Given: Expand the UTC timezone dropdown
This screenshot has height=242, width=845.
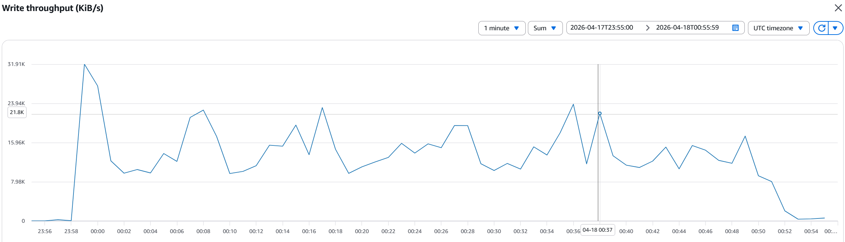Looking at the screenshot, I should (778, 28).
